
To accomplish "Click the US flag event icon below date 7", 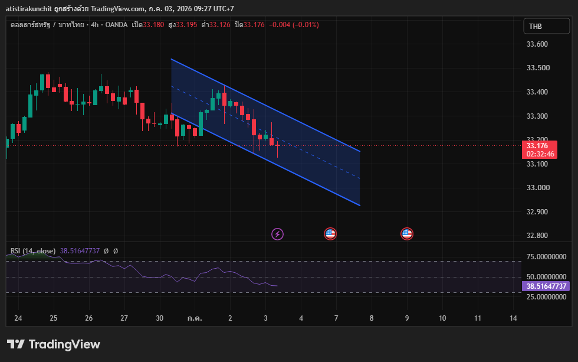I will [330, 234].
